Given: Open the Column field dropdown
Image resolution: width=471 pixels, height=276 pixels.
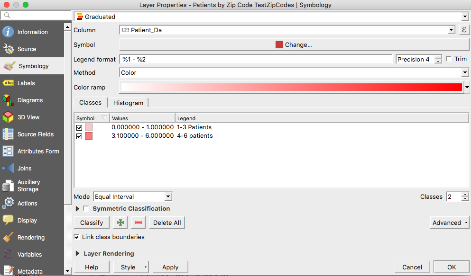Looking at the screenshot, I should (451, 29).
